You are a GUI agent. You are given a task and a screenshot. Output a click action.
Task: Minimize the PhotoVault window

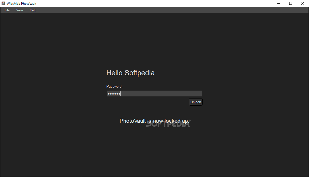[279, 3]
